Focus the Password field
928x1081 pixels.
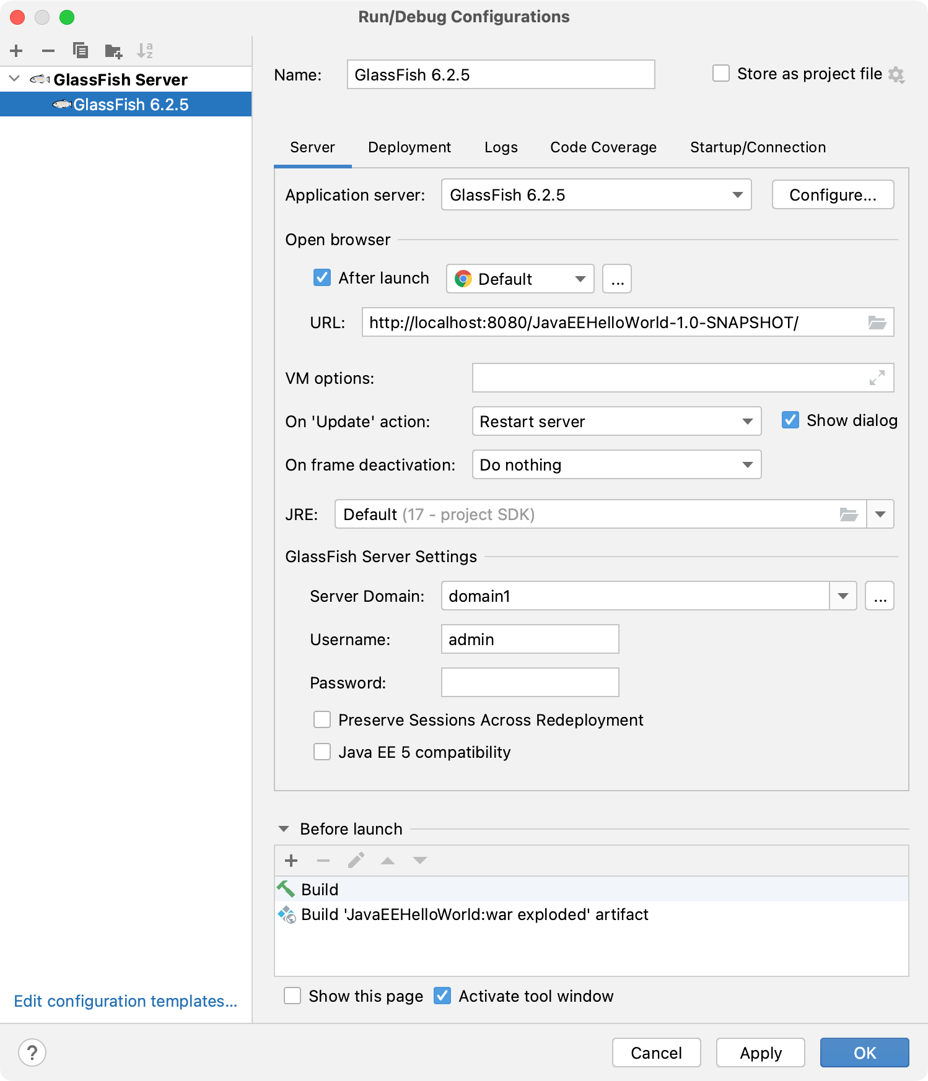tap(530, 682)
